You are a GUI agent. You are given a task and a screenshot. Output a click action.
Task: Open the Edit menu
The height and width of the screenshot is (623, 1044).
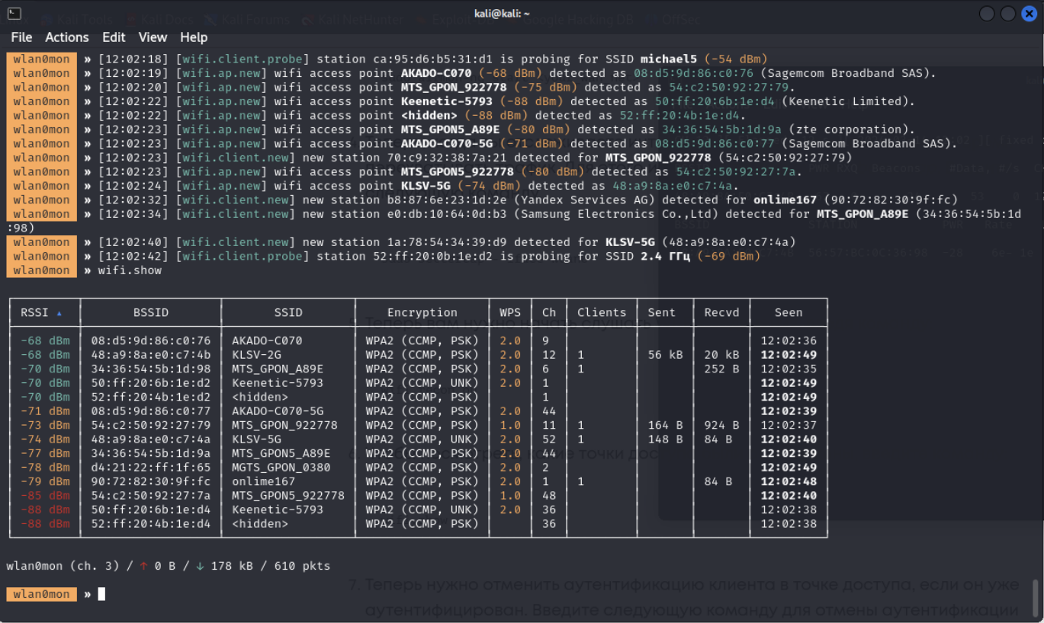[114, 37]
